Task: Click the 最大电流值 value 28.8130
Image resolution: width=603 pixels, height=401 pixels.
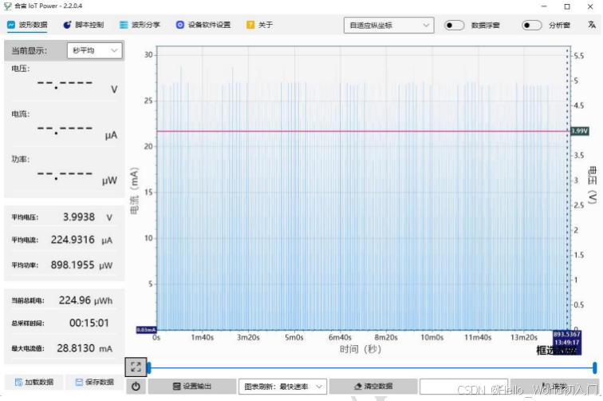Action: (76, 348)
